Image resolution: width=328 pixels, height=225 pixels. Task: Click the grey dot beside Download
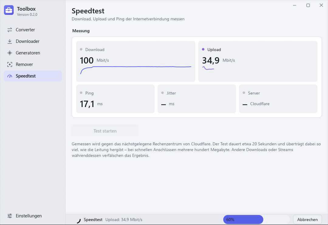tap(81, 50)
